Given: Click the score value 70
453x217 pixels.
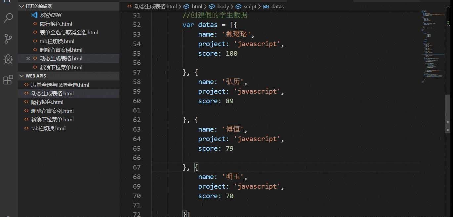Looking at the screenshot, I should click(229, 196).
